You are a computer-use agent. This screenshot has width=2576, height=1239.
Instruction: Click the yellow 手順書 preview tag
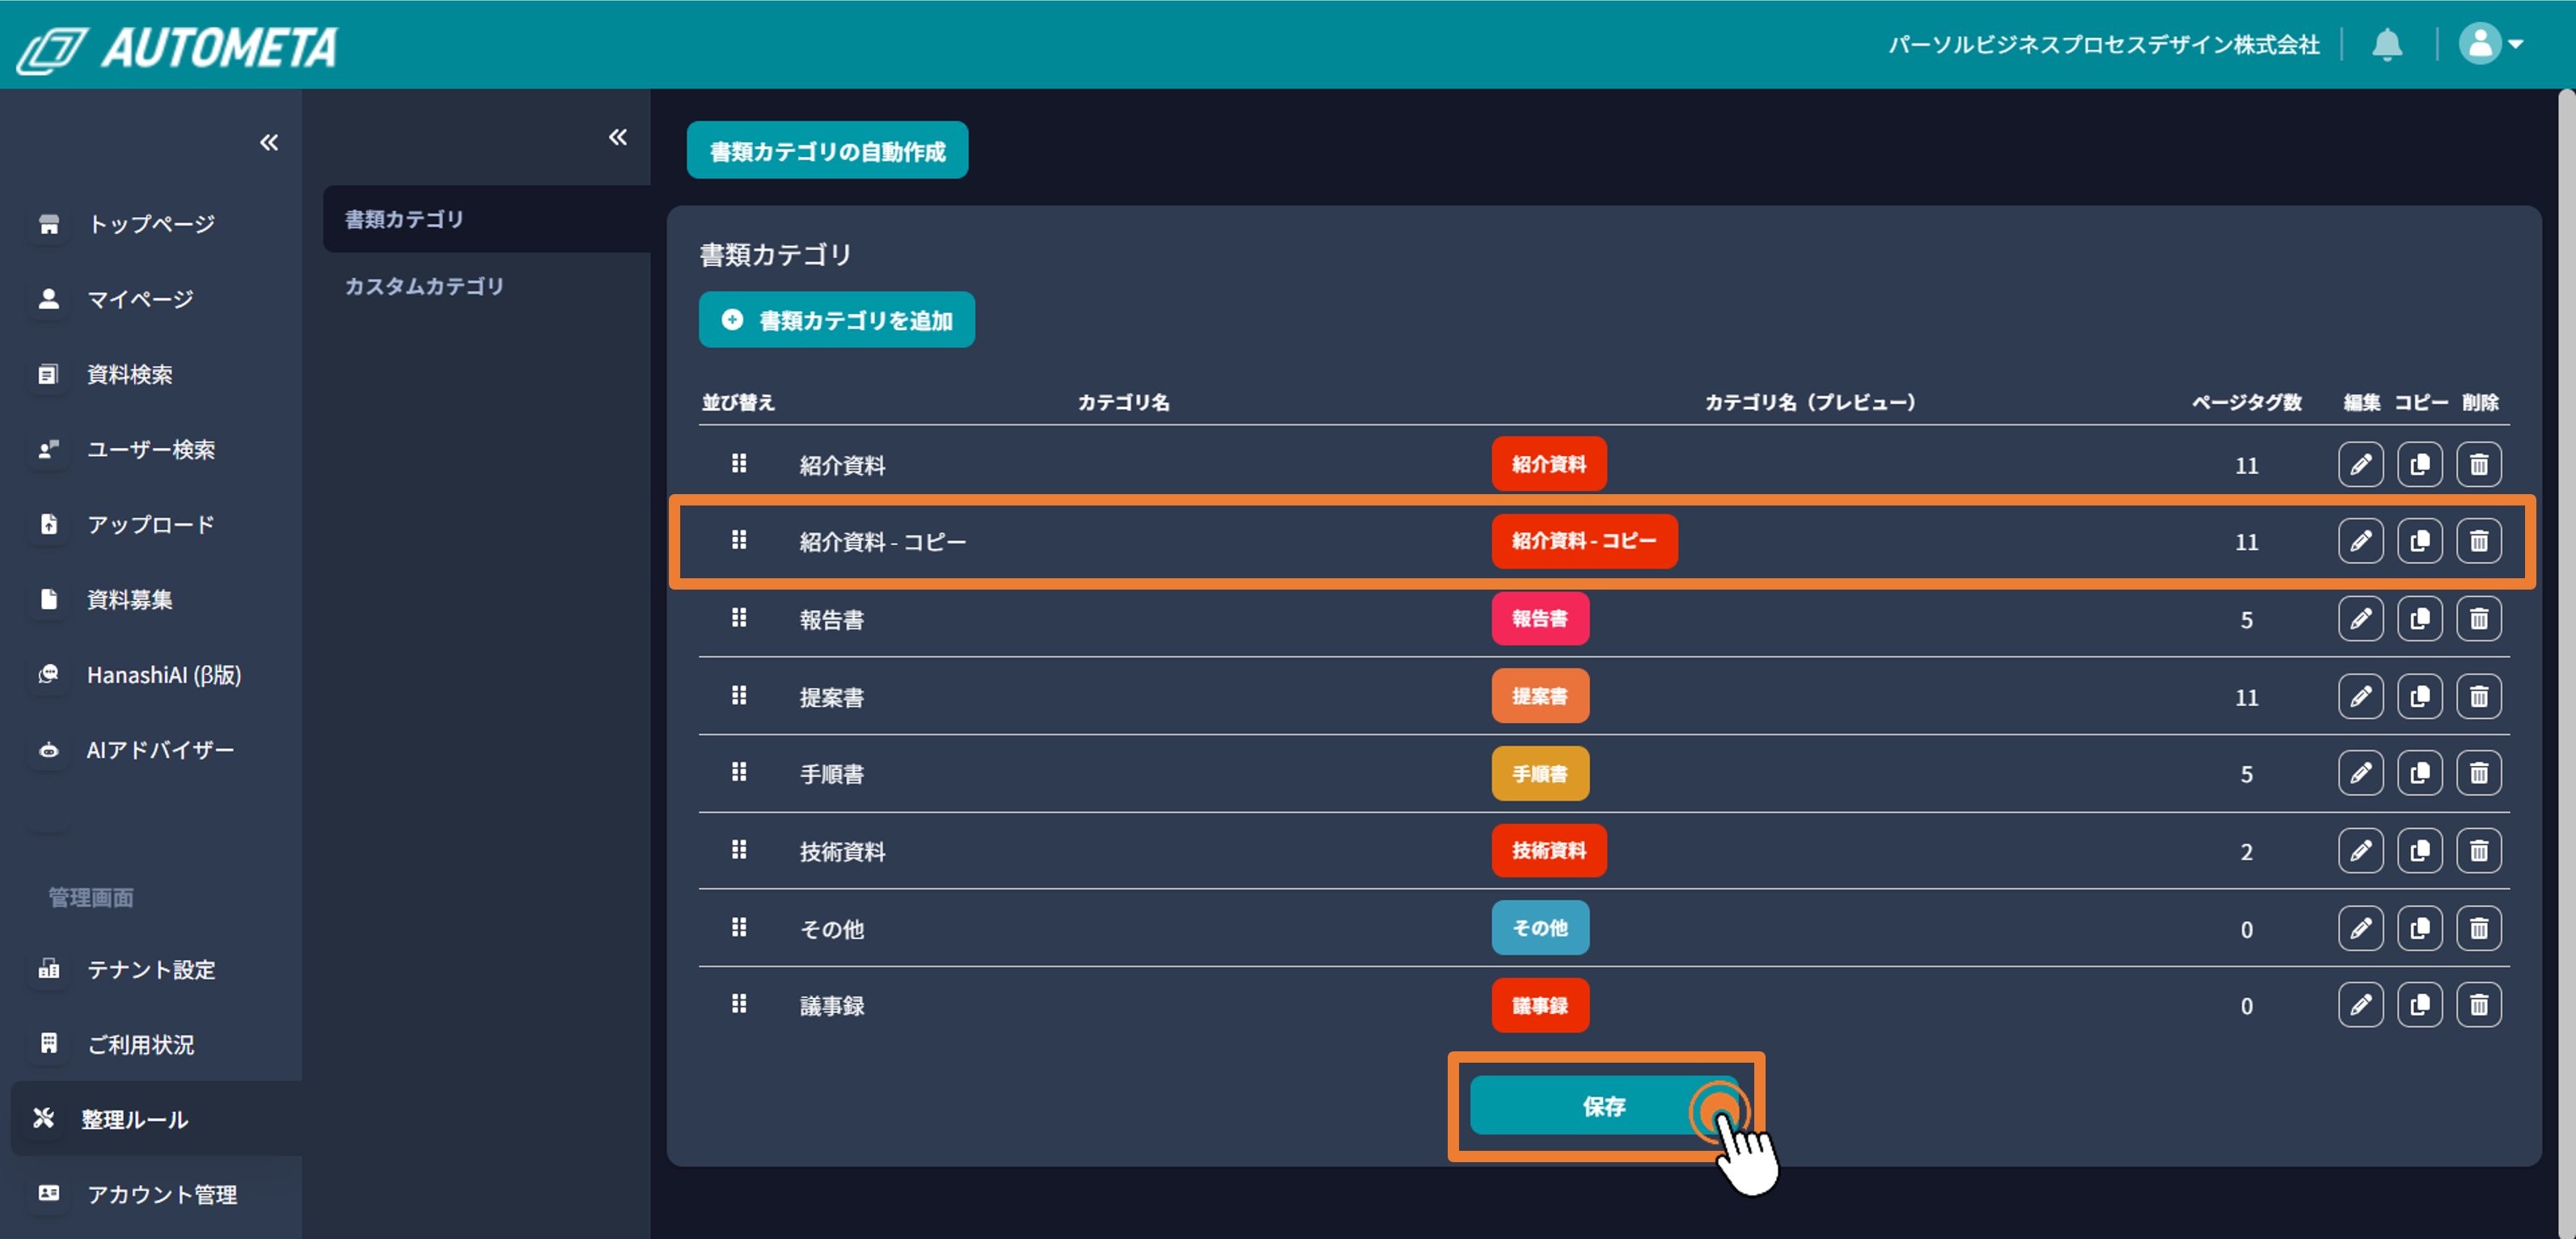pyautogui.click(x=1540, y=773)
